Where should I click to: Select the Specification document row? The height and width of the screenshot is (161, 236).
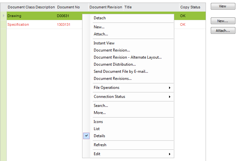click(x=18, y=24)
